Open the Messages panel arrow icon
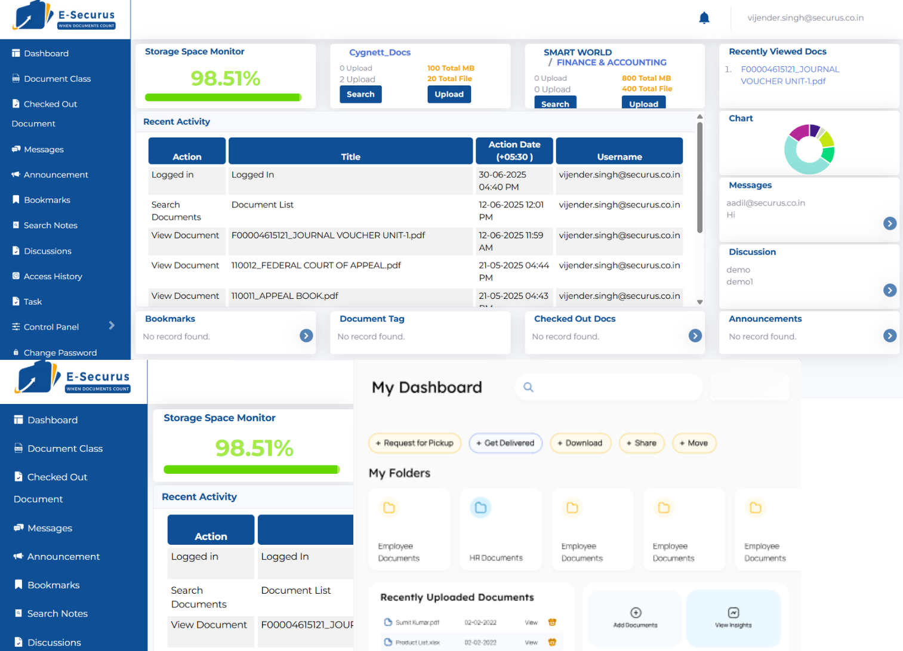The image size is (903, 651). coord(889,223)
